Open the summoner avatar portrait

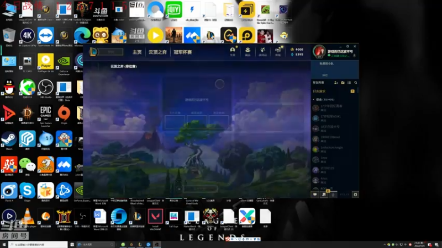coord(319,51)
